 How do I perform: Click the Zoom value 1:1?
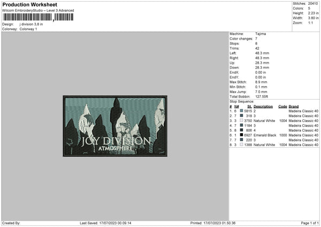pos(310,22)
